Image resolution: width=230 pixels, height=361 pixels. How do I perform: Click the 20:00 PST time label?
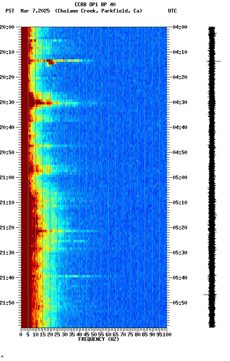(x=7, y=27)
